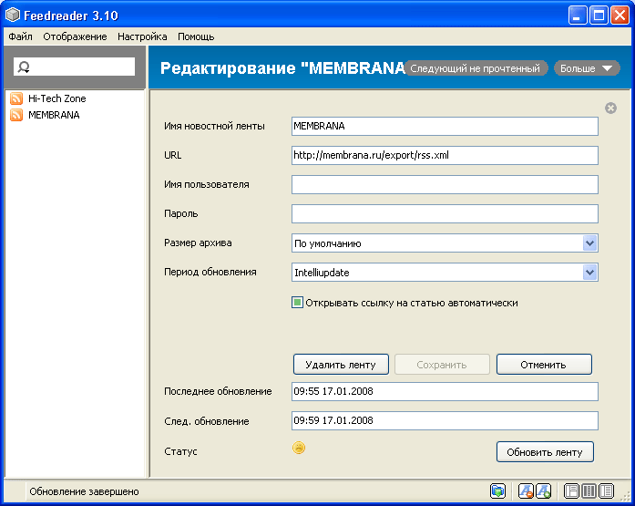Open the Размер архива dropdown
The height and width of the screenshot is (506, 635).
coord(590,243)
